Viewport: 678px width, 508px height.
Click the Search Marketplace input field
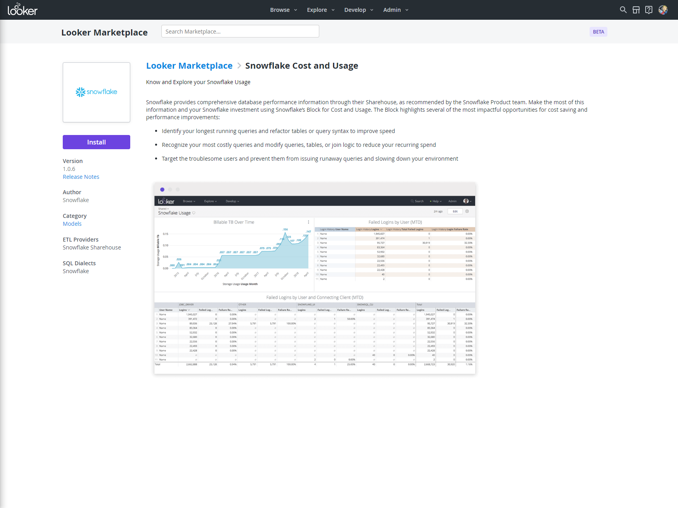(240, 31)
